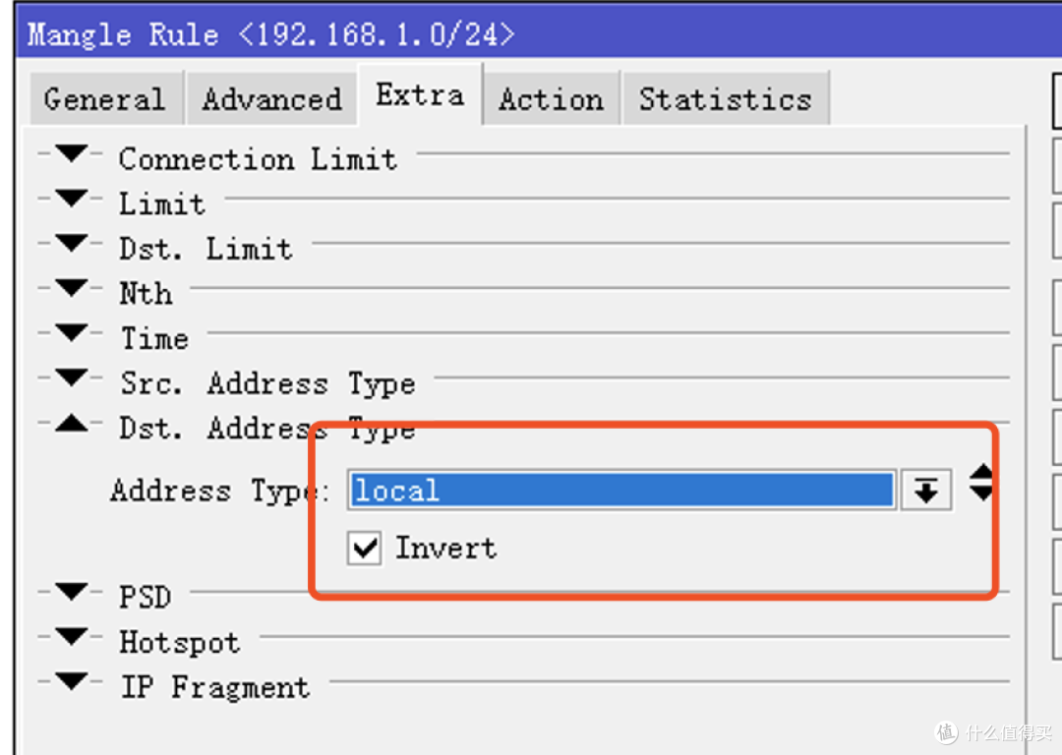Select the Extra tab
Screen dimensions: 1062x755
pyautogui.click(x=420, y=95)
